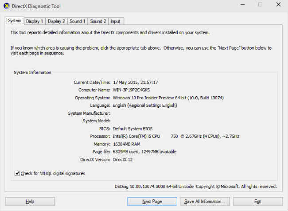Select the date value 17 May 2015, 21:57:17
Screen dimensions: 288x211
136,82
